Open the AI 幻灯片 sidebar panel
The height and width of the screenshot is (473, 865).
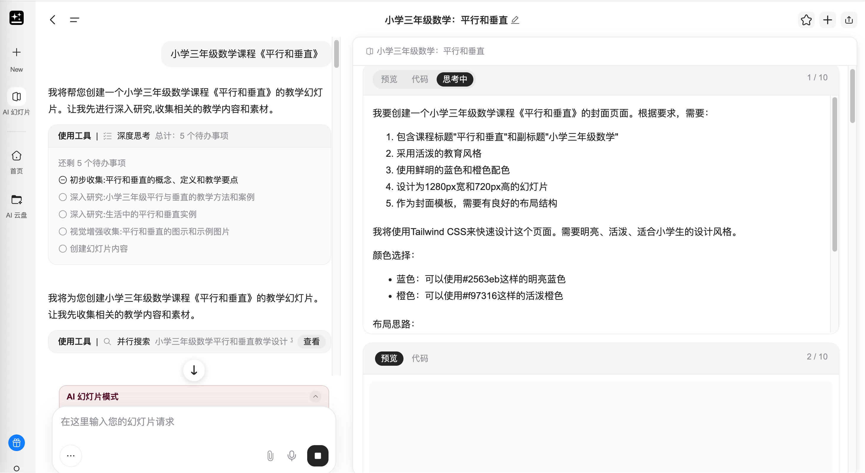[16, 101]
